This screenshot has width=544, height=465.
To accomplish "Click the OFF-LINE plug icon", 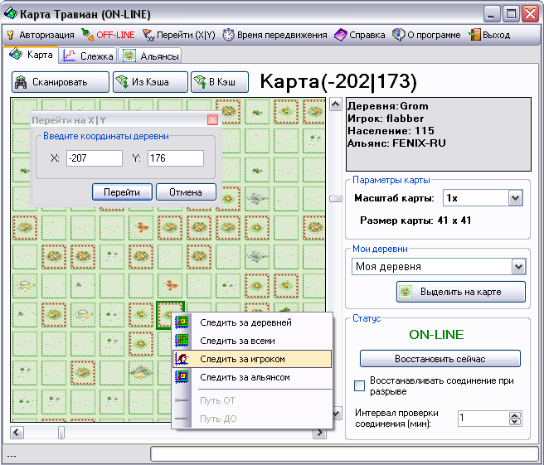I will 87,35.
